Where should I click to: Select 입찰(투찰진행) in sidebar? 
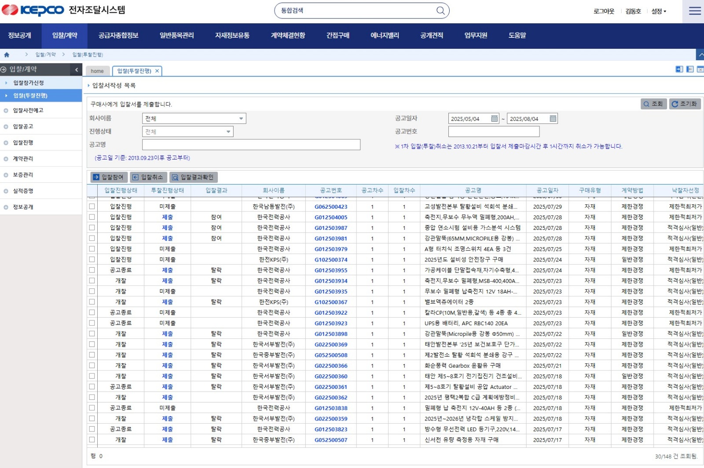pos(41,95)
